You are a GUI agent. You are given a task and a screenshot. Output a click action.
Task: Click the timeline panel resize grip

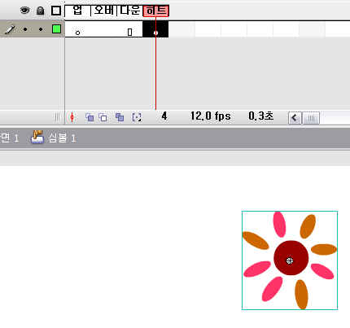(57, 117)
